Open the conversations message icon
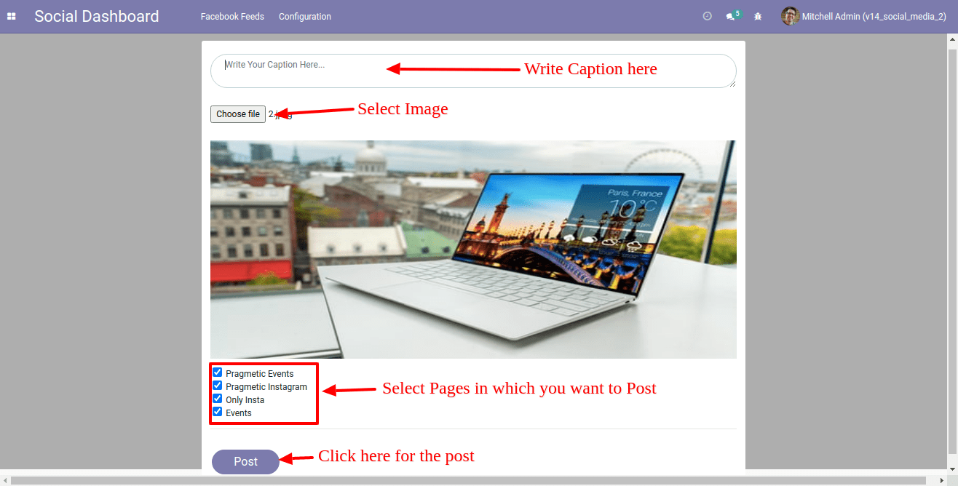Viewport: 958px width, 486px height. click(x=731, y=16)
